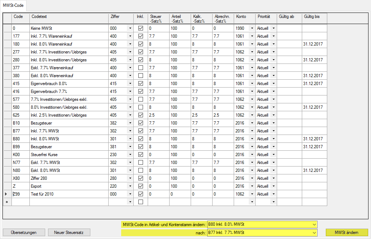
Task: Open Ziffer dropdown for code 177 row
Action: [130, 36]
